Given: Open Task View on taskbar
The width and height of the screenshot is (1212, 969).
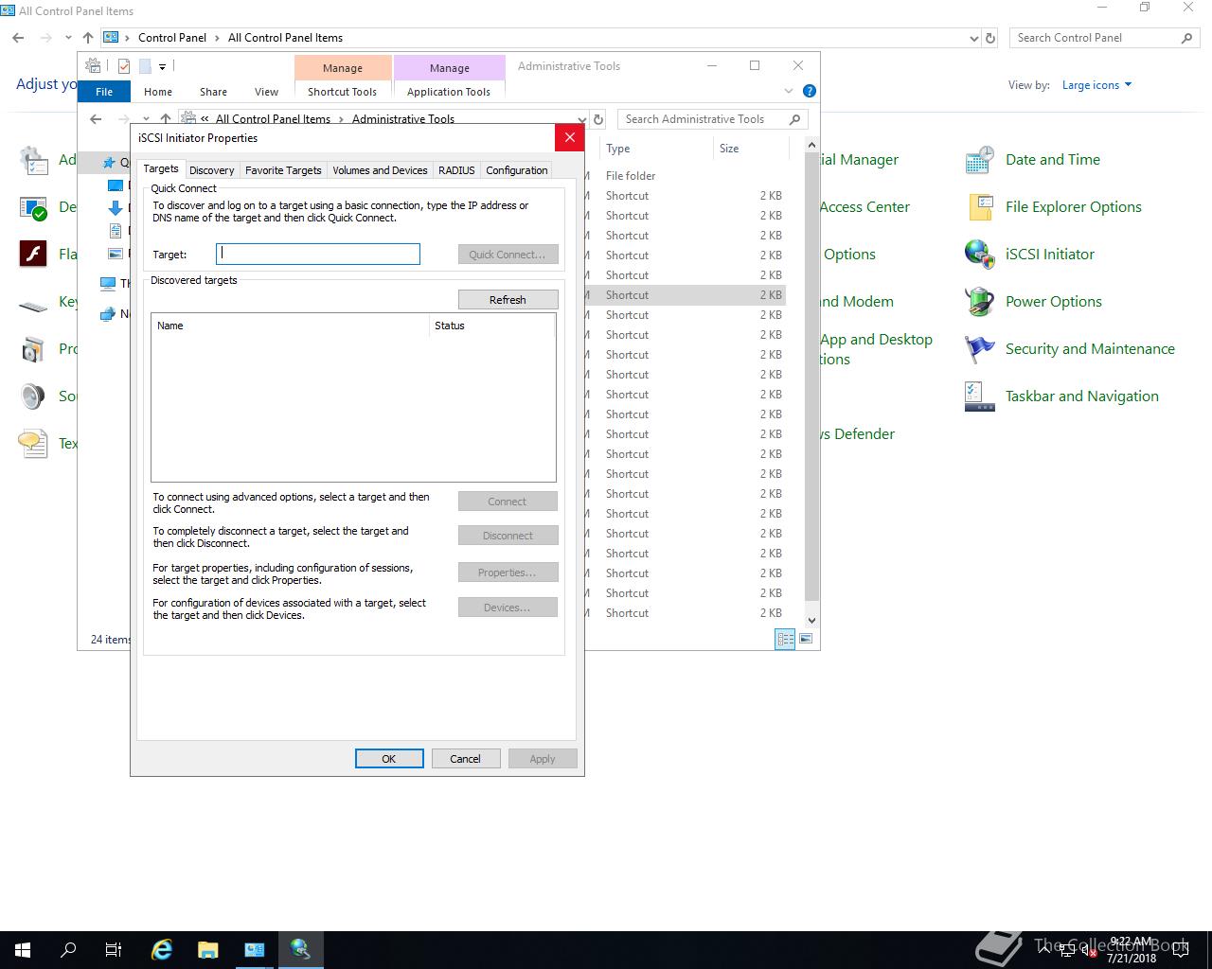Looking at the screenshot, I should (114, 950).
